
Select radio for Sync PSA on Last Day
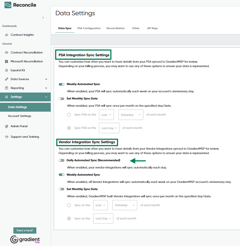pyautogui.click(x=69, y=128)
